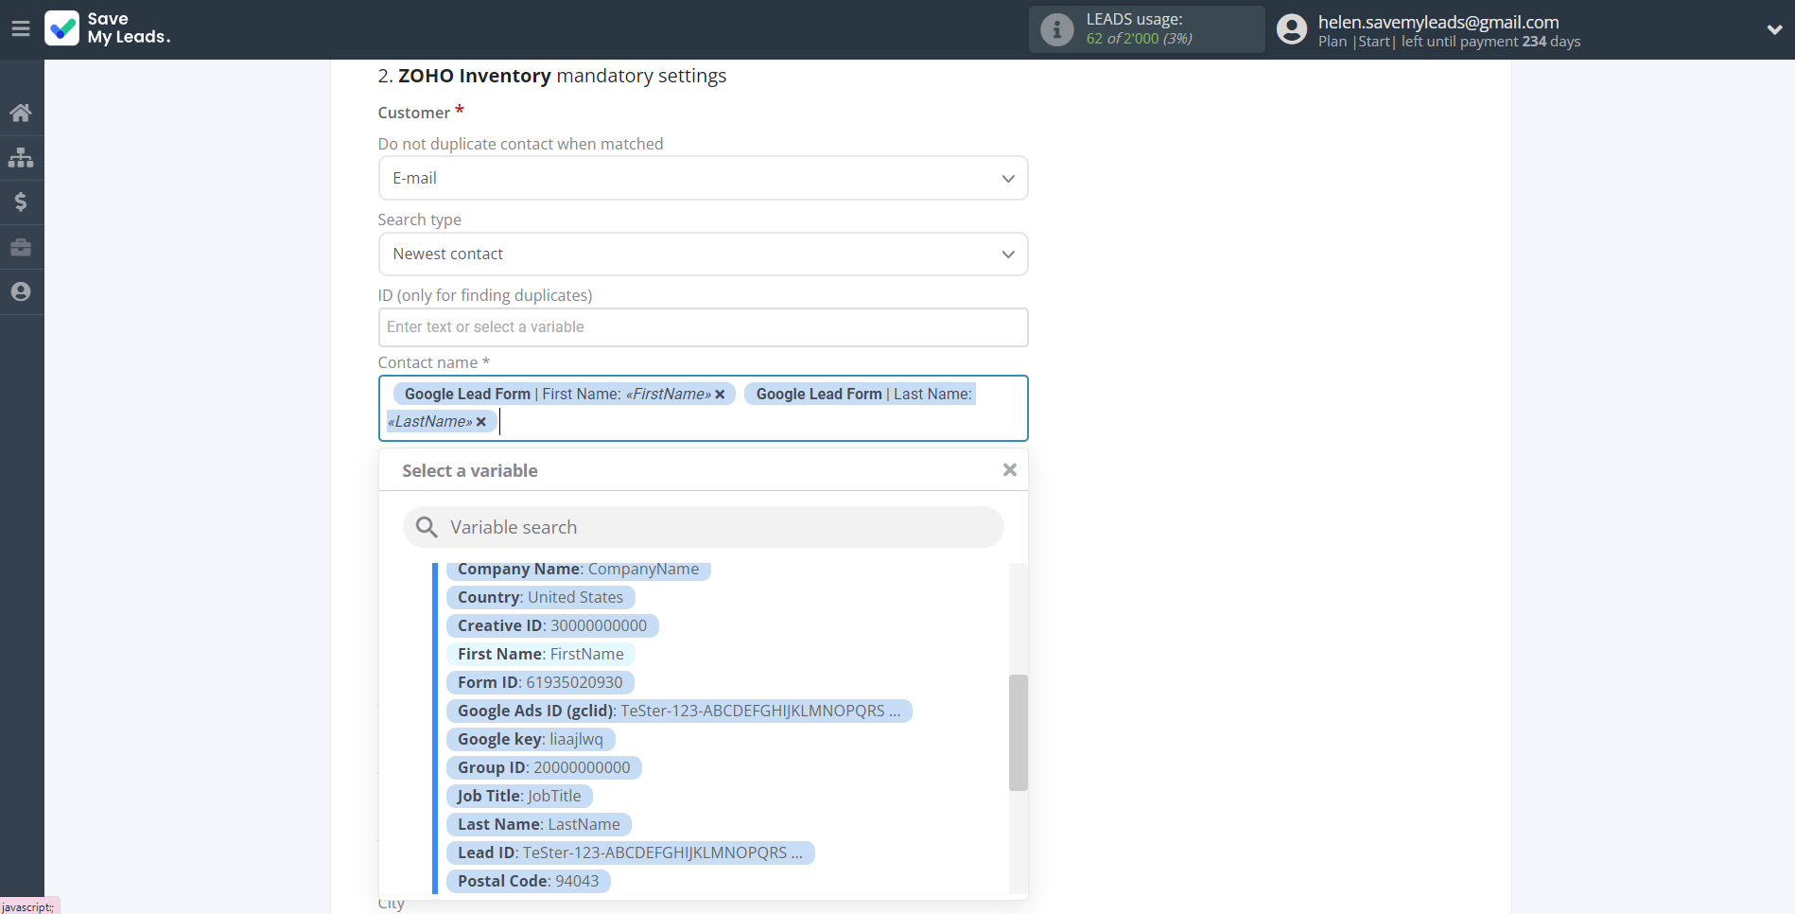1795x914 pixels.
Task: Remove the First Name variable tag
Action: 720,395
